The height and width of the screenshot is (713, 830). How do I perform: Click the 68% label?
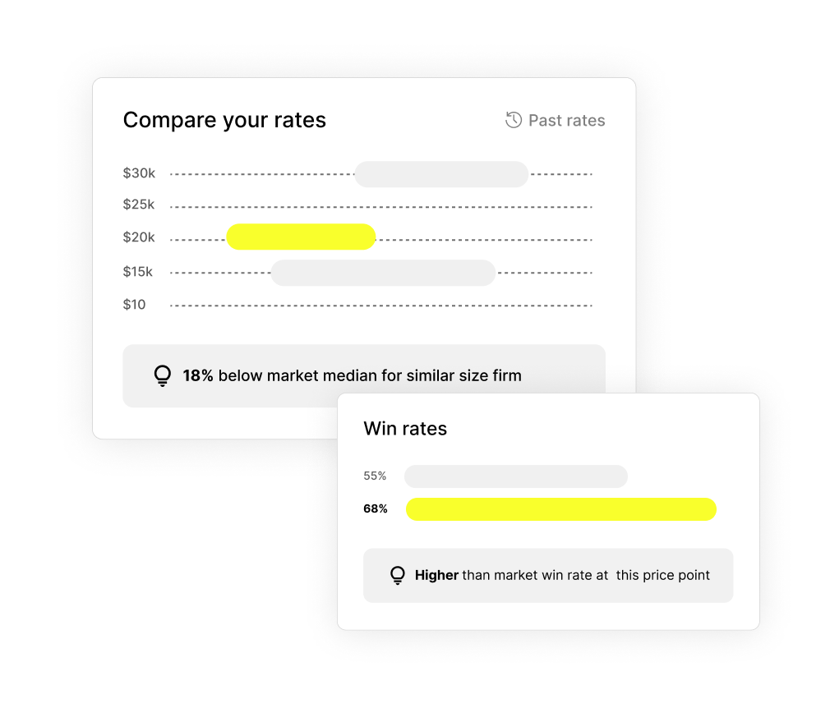click(376, 509)
